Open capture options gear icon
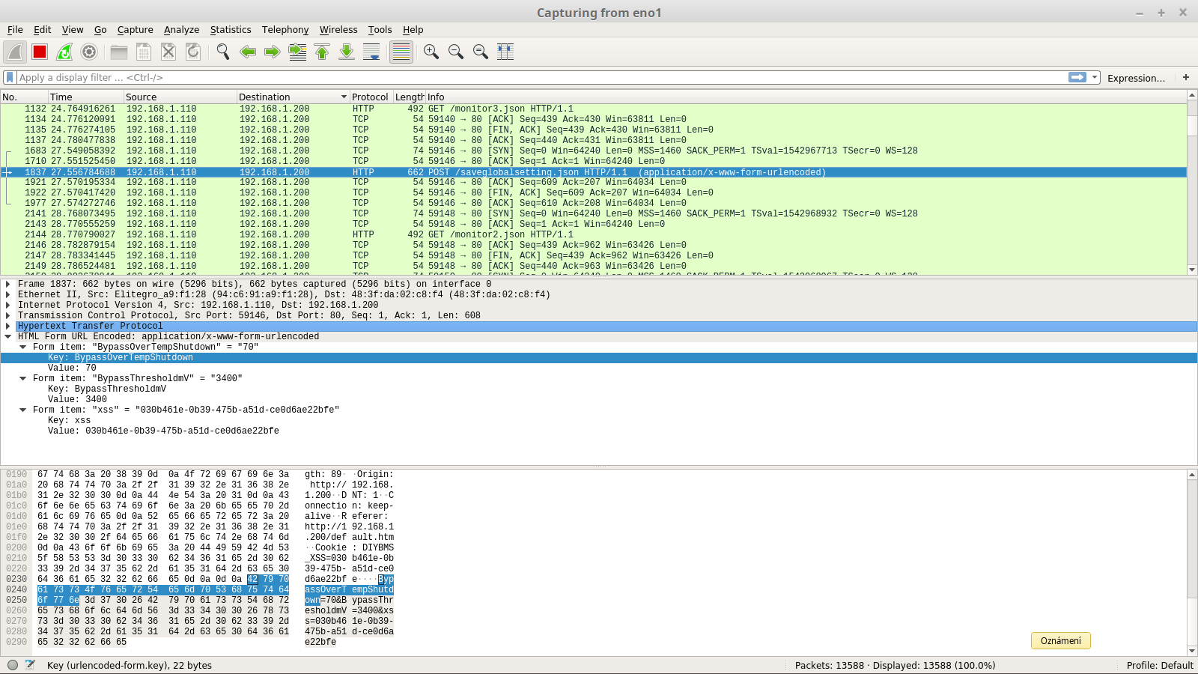The height and width of the screenshot is (674, 1198). [89, 52]
